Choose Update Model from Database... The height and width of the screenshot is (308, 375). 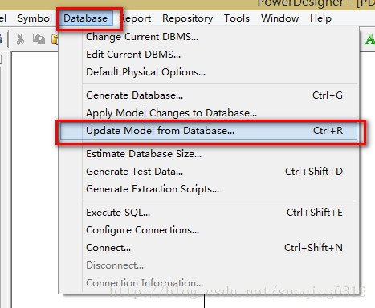coord(209,131)
